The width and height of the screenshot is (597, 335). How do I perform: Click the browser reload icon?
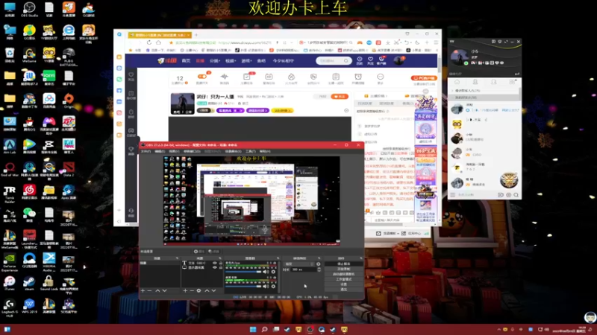149,42
